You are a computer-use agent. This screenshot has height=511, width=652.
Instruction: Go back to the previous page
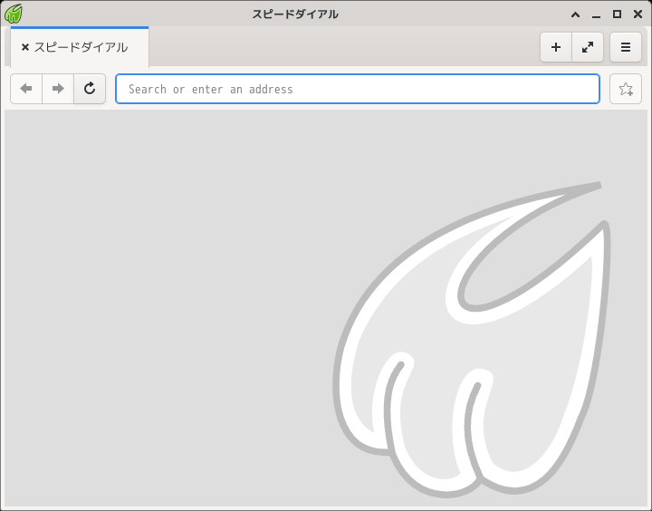(x=26, y=89)
